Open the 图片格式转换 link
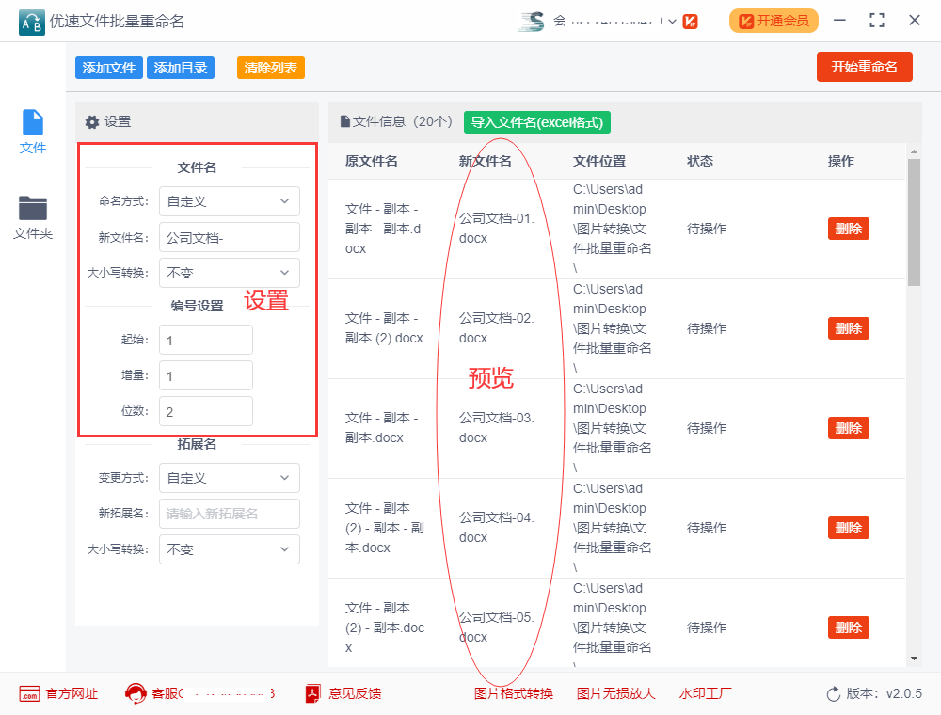 [x=514, y=693]
